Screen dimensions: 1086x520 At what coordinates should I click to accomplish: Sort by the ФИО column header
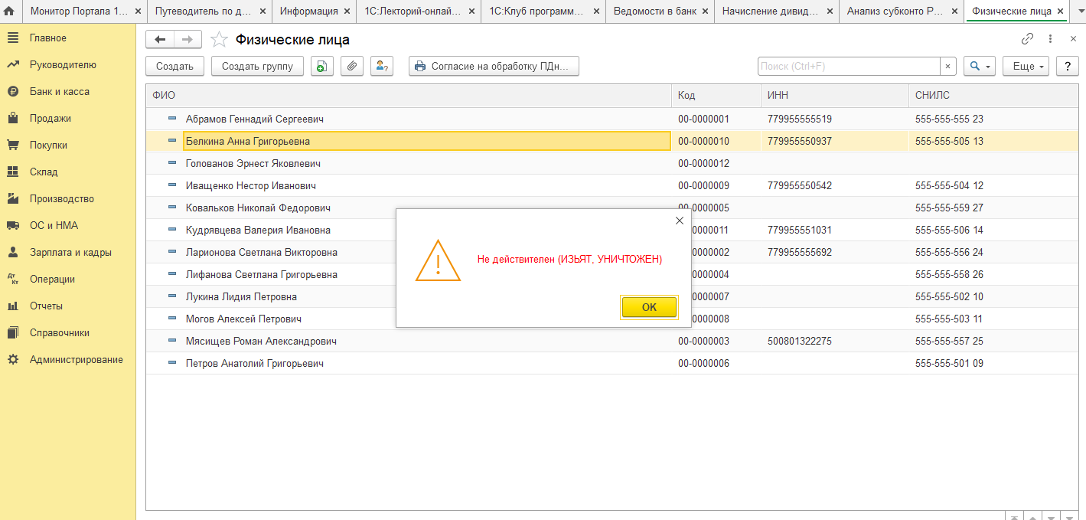(x=409, y=96)
